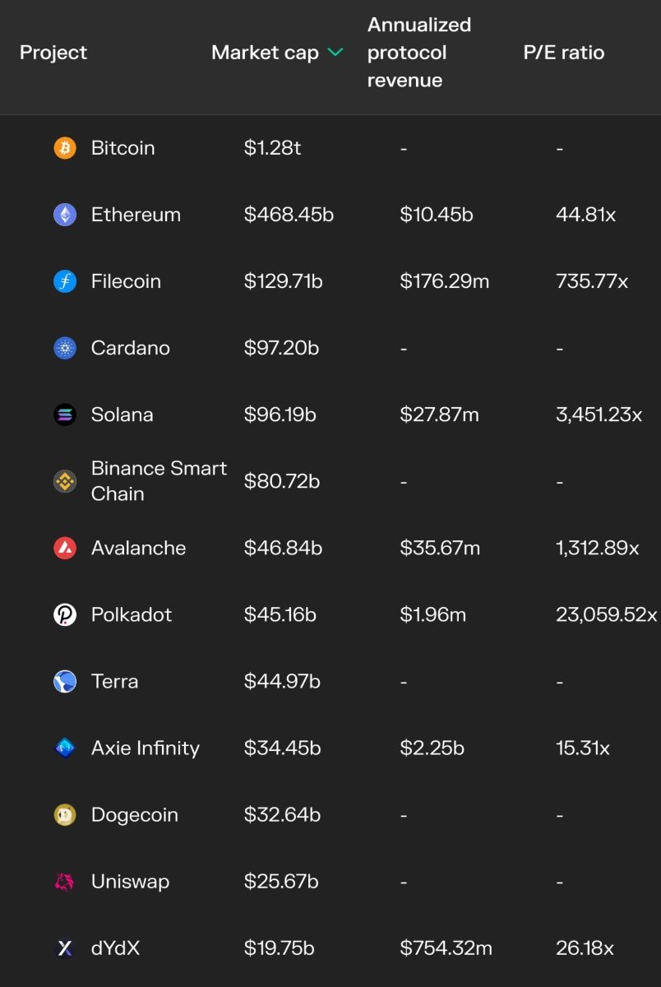Click the Polkadot logo icon

[65, 614]
